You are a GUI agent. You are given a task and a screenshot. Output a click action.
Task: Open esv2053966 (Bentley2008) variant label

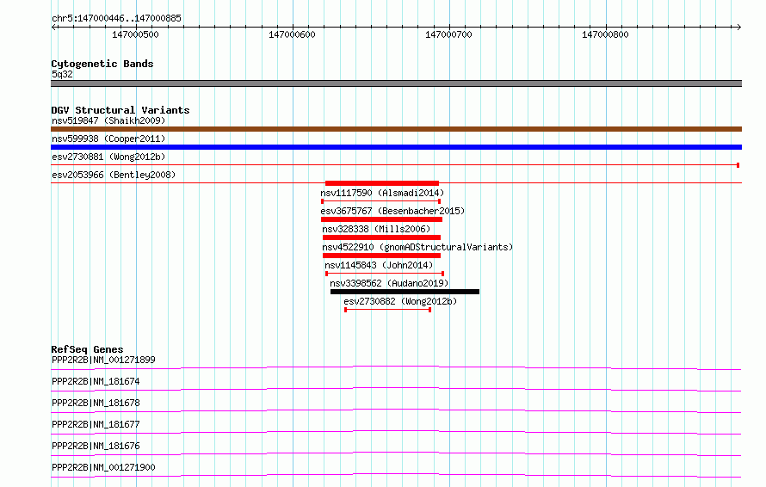[114, 175]
